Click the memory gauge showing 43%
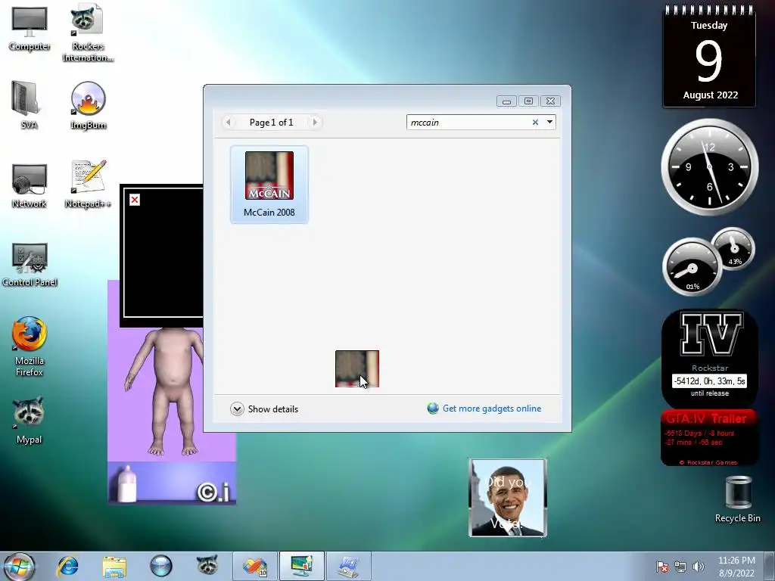Viewport: 775px width, 581px height. tap(733, 248)
